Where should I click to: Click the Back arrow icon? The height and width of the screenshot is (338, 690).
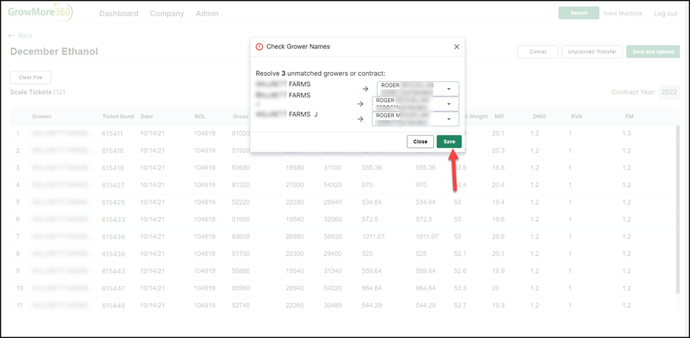[x=11, y=36]
